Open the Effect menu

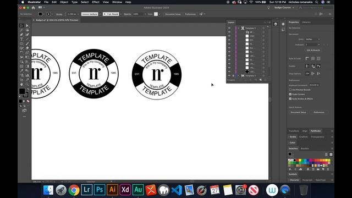(95, 2)
